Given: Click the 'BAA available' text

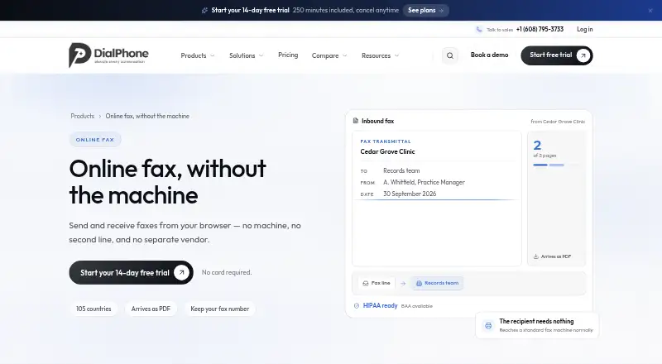Looking at the screenshot, I should tap(417, 306).
